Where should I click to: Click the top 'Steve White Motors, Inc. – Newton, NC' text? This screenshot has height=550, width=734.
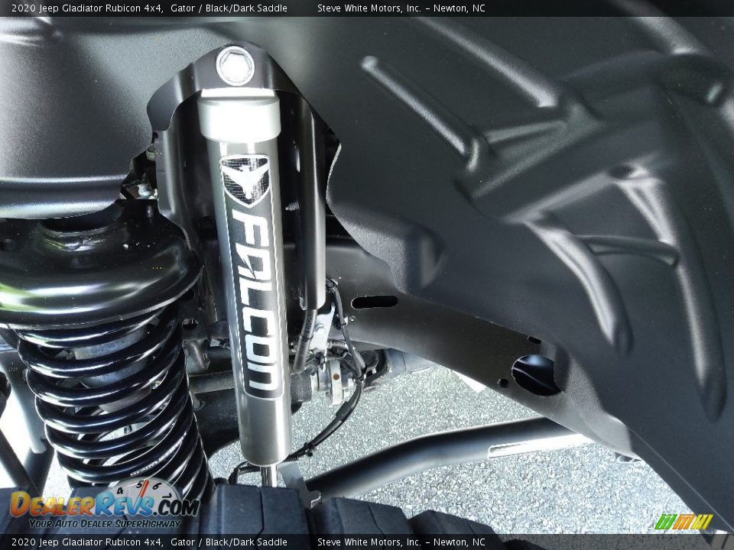[401, 8]
